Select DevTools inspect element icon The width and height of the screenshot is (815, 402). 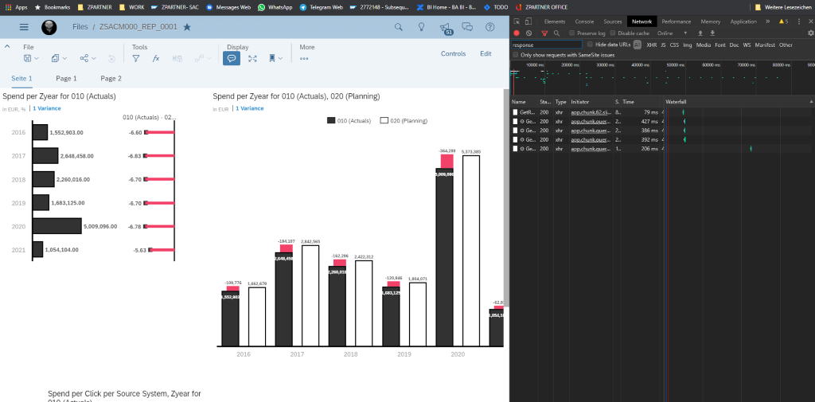(x=517, y=21)
